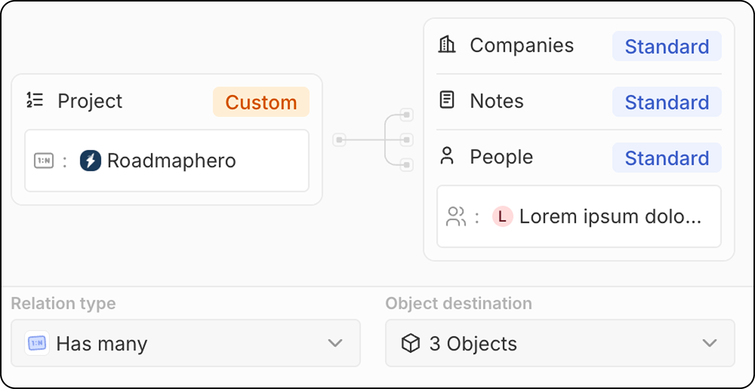Select the Roadmaphero relation field

pyautogui.click(x=167, y=161)
